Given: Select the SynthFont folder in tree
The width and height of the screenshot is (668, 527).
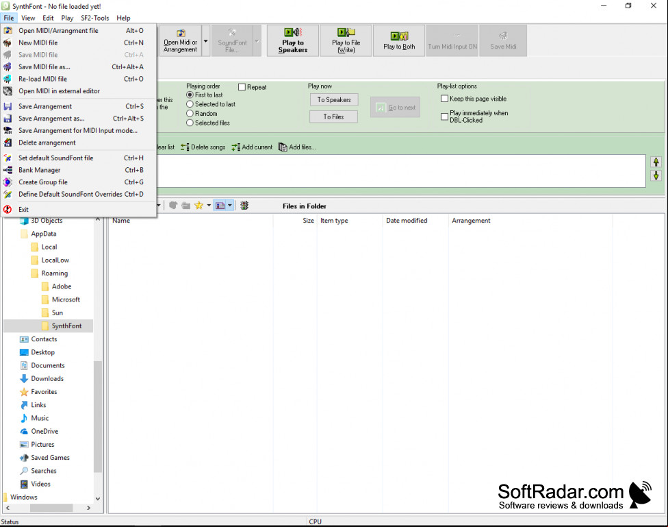Looking at the screenshot, I should (x=66, y=326).
